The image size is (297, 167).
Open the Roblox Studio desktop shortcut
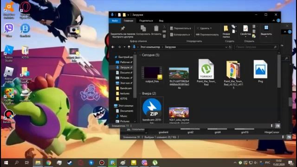coord(9,54)
